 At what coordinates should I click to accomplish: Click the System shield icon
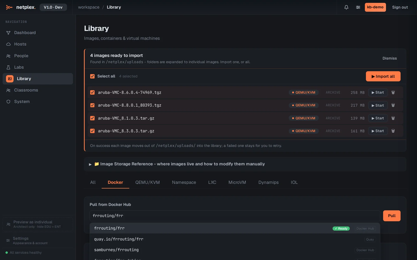pyautogui.click(x=8, y=102)
